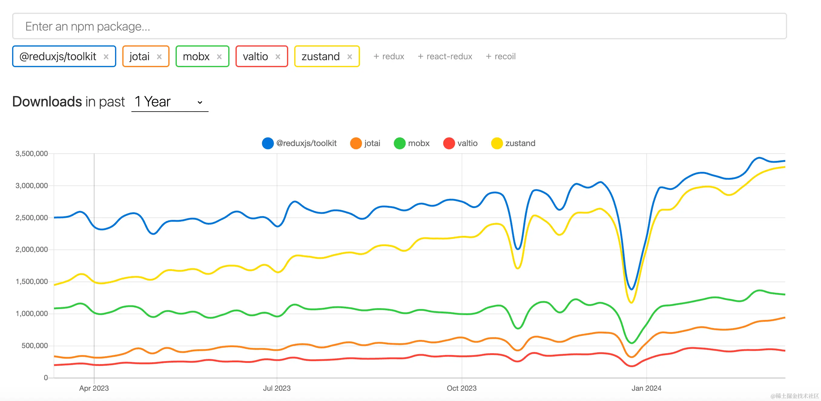Add the suggested react-redux package
Viewport: 821px width, 401px height.
(445, 57)
